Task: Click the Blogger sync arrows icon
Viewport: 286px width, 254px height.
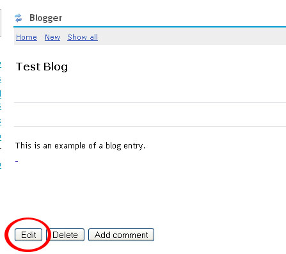Action: coord(19,18)
